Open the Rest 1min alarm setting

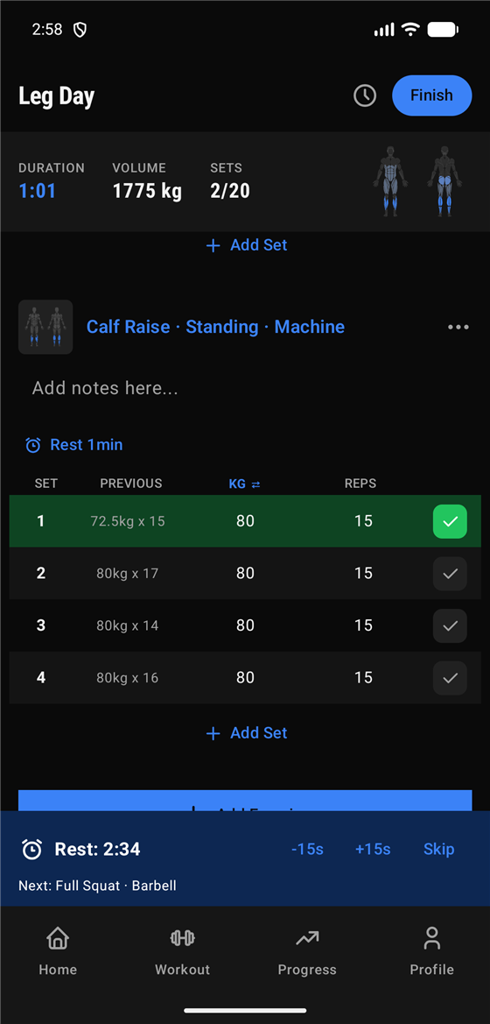point(73,445)
